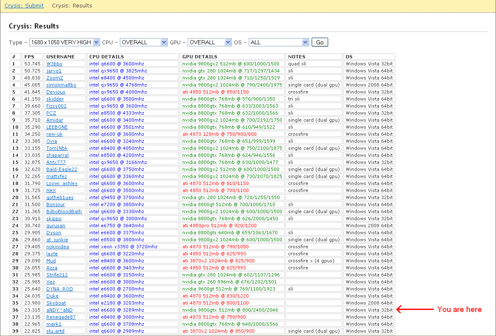Visit the gt_junkie username link
Screen dimensions: 496x336
pos(57,240)
